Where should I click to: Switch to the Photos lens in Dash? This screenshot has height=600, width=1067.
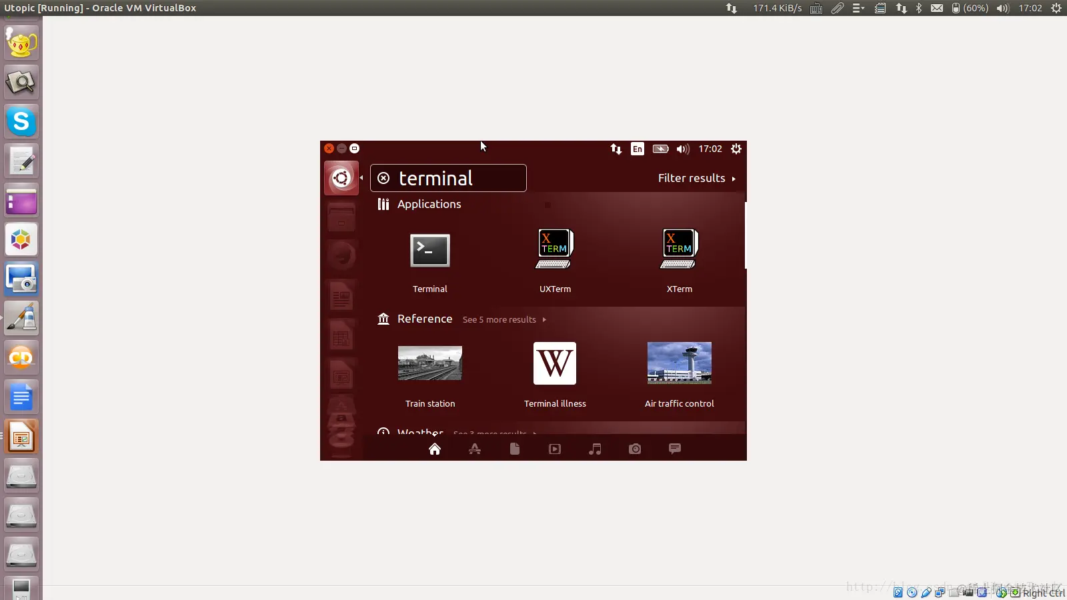click(635, 449)
